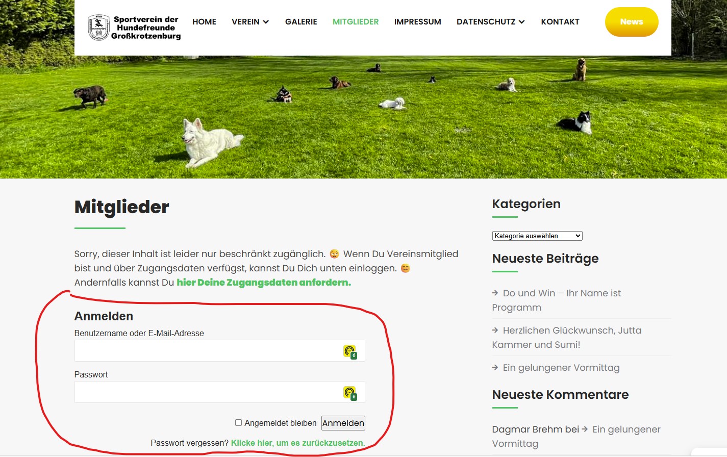Follow the 'hier Deine Zugangsdaten anfordern' link
This screenshot has width=727, height=457.
click(x=264, y=283)
